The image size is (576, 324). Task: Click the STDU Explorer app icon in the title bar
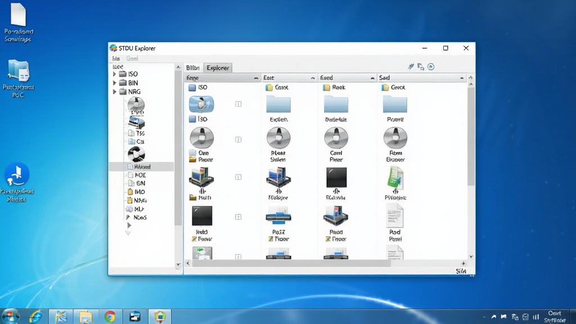(x=113, y=48)
